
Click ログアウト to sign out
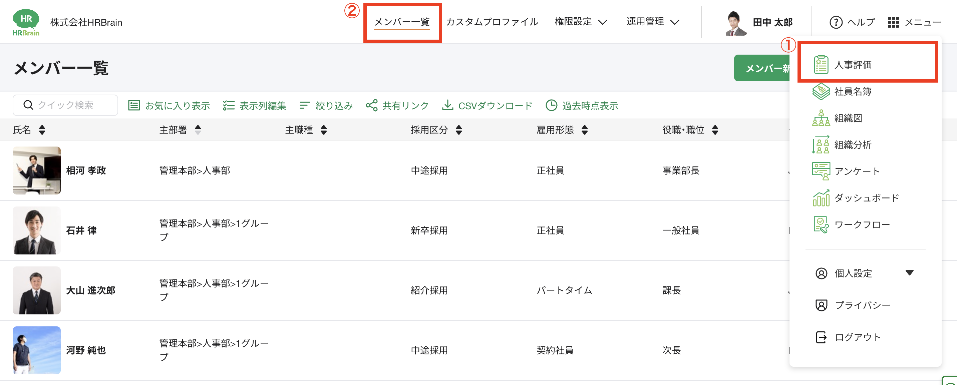tap(848, 337)
